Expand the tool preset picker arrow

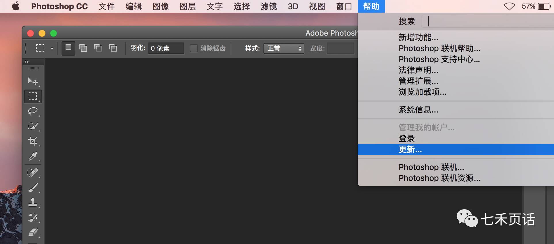(x=52, y=48)
